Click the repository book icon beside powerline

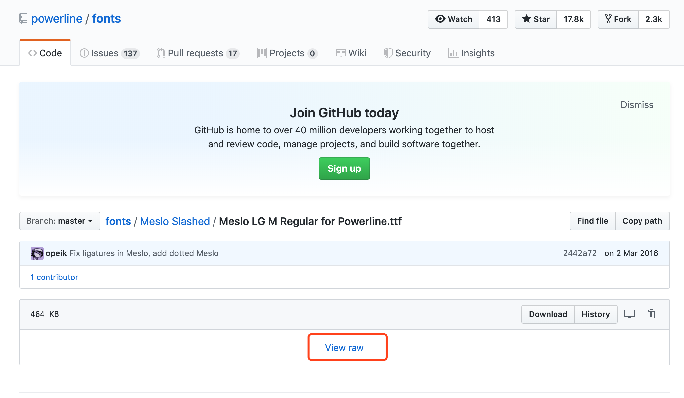tap(23, 19)
